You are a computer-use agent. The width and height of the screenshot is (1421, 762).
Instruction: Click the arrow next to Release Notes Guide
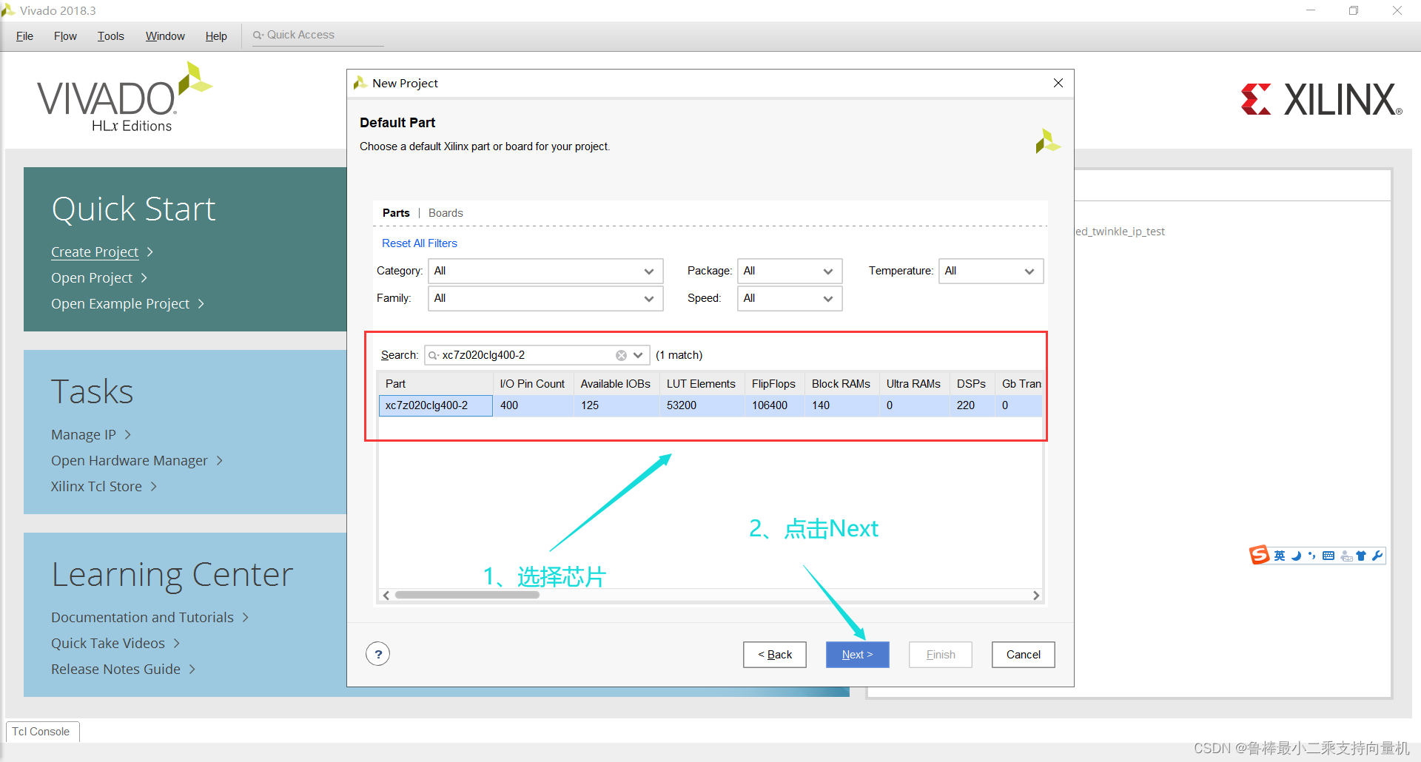[x=192, y=670]
